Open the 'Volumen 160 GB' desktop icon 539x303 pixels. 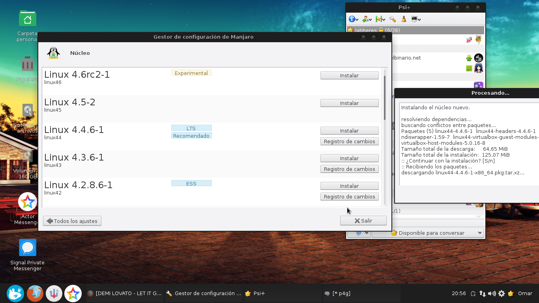pos(28,164)
